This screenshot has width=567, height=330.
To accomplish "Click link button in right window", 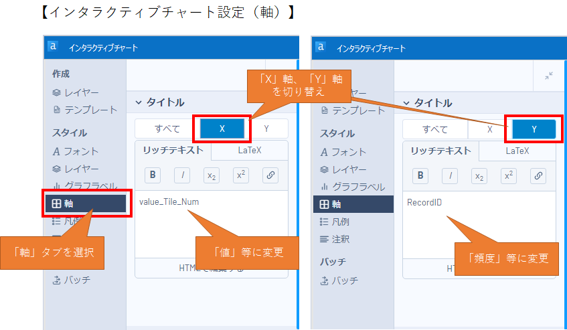I will coord(538,176).
